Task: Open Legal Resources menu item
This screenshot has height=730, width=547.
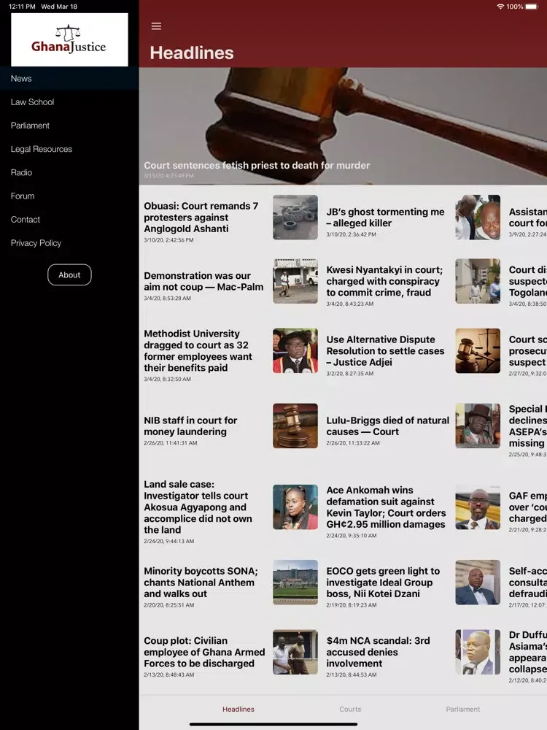Action: click(69, 149)
